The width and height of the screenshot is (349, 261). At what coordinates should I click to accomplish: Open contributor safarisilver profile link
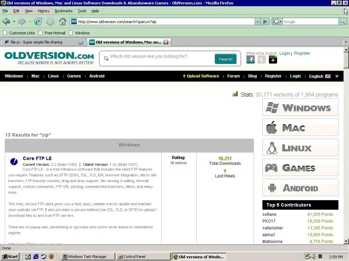click(x=273, y=228)
